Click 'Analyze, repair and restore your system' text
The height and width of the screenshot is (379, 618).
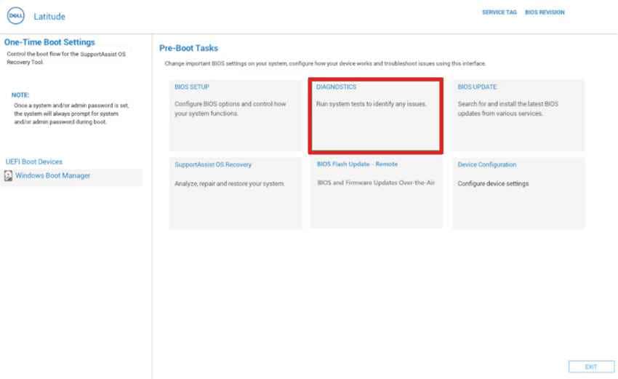click(x=229, y=184)
